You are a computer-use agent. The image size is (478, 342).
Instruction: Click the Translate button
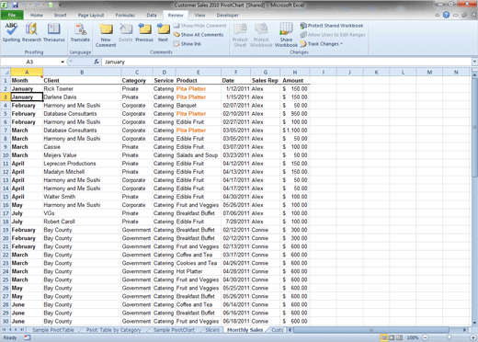pos(80,32)
